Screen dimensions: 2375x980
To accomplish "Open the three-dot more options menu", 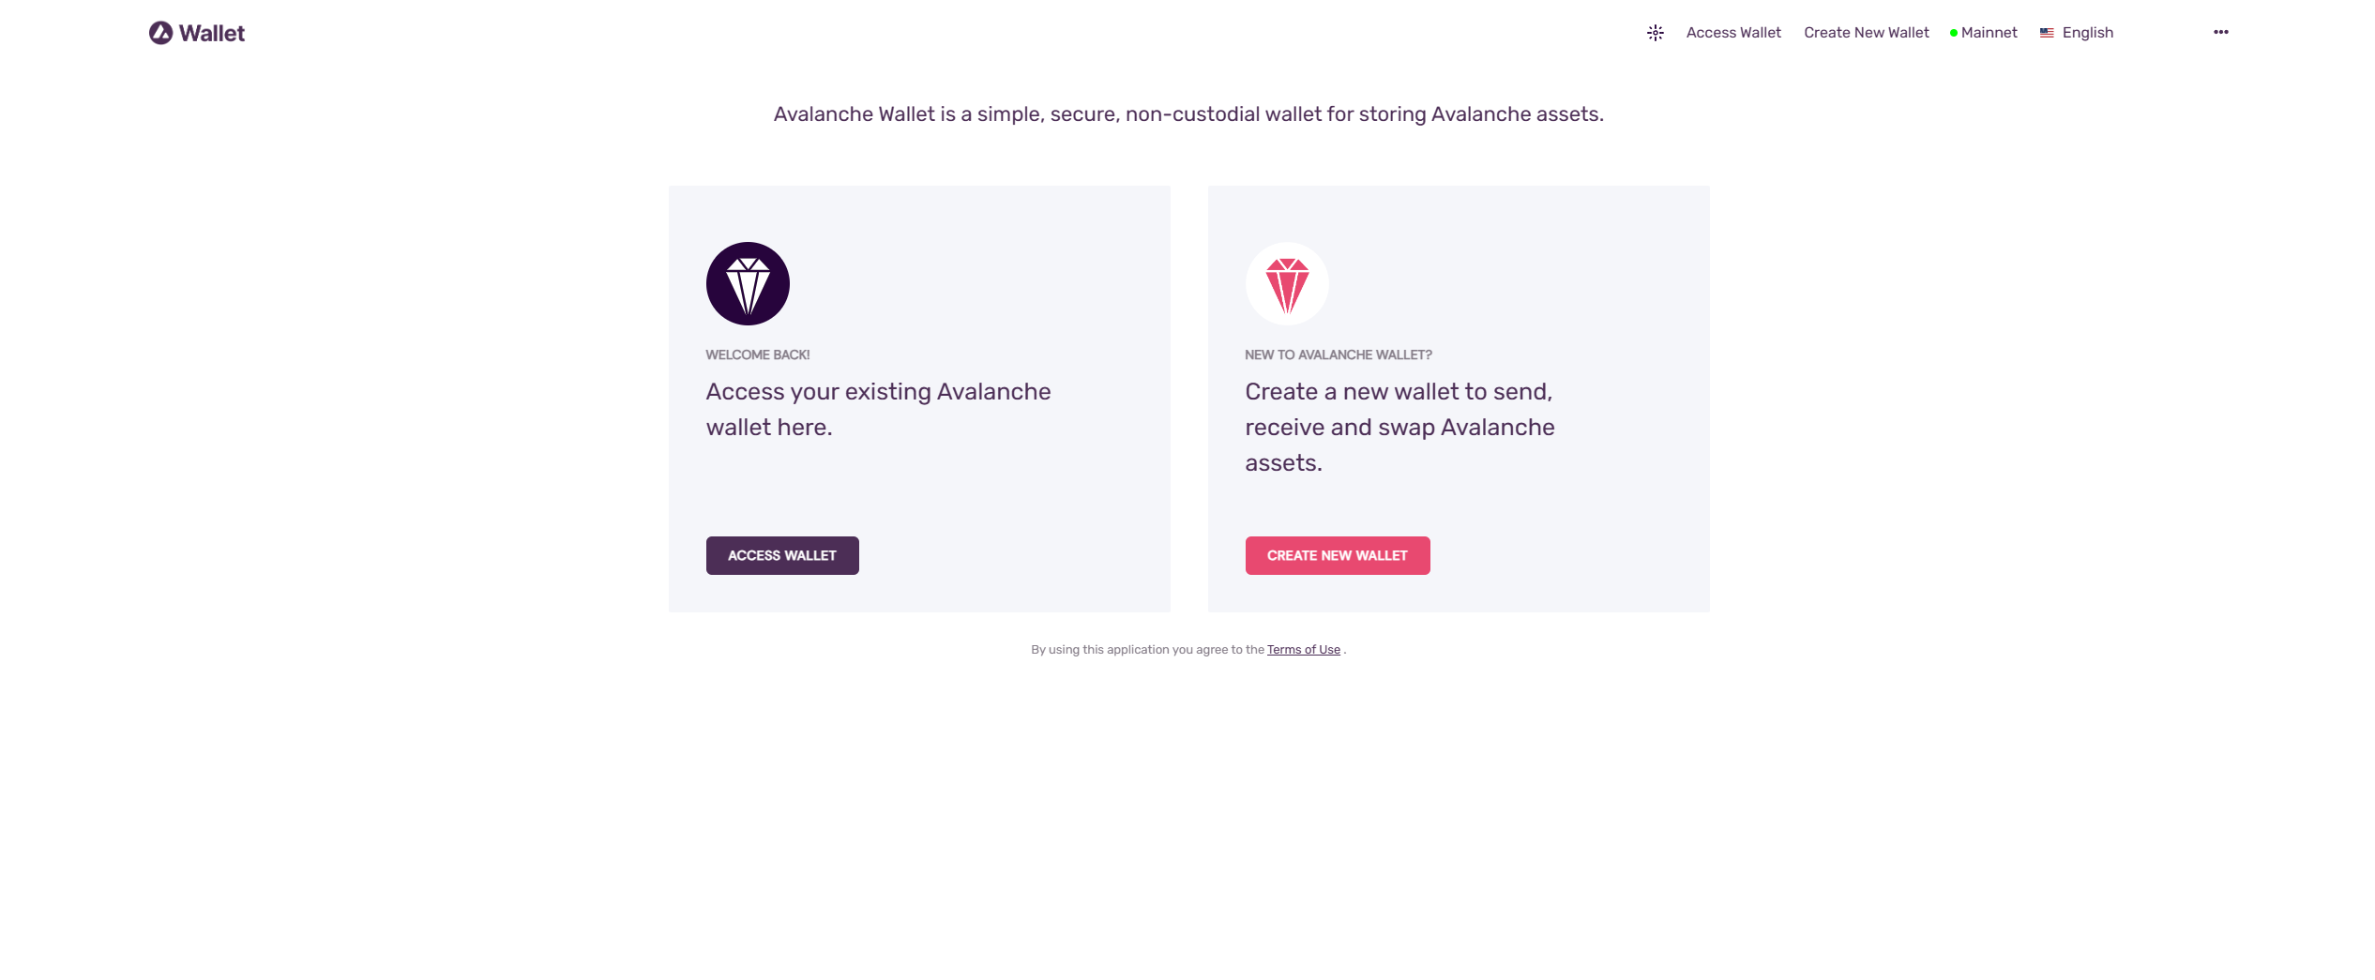I will [x=2221, y=32].
